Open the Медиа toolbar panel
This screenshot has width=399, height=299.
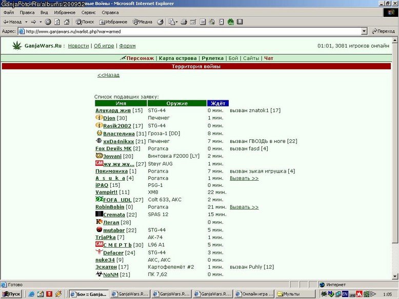(x=143, y=22)
